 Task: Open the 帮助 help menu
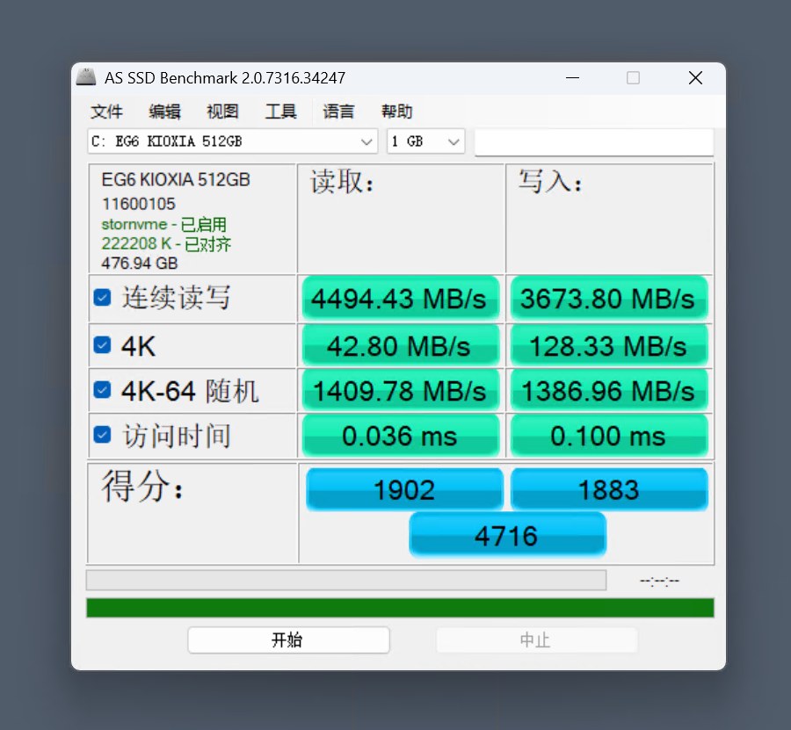point(396,112)
